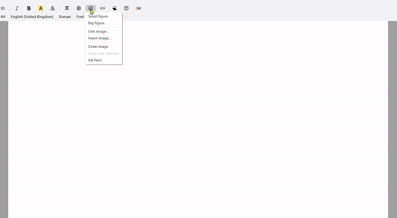Select the Draw image option
This screenshot has width=397, height=218.
tap(98, 47)
